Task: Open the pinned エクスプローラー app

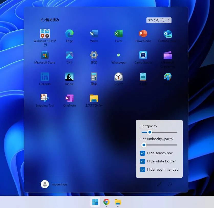Action: 94,100
